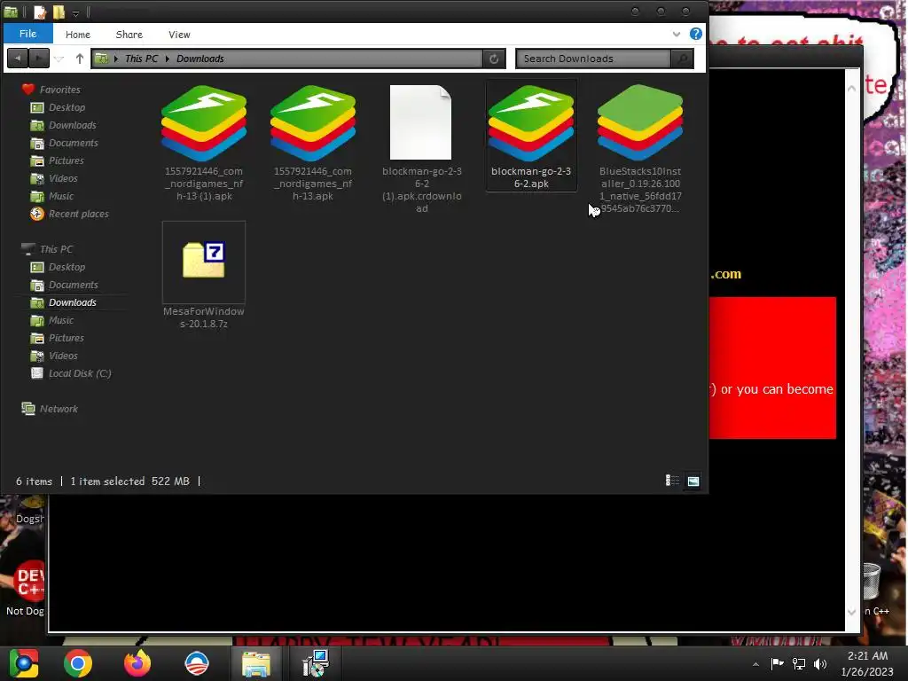Select blockman-go-2-36-2.apk file

coord(531,136)
